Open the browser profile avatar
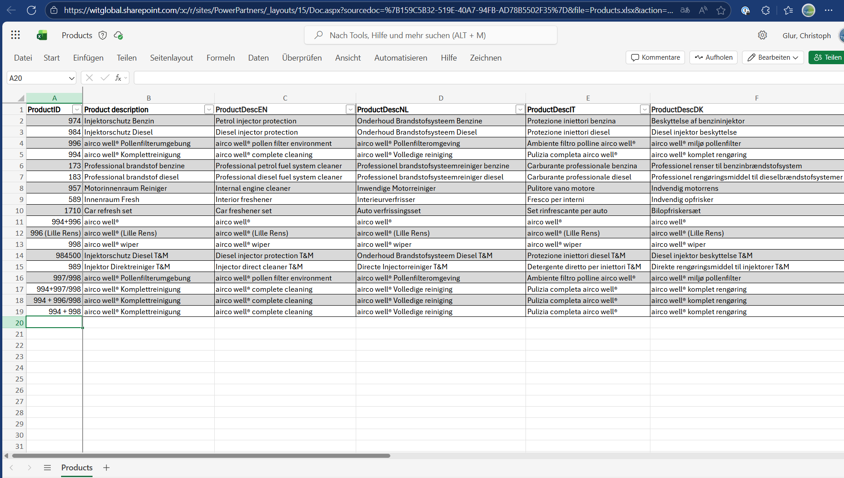Screen dimensions: 844x478 809,10
